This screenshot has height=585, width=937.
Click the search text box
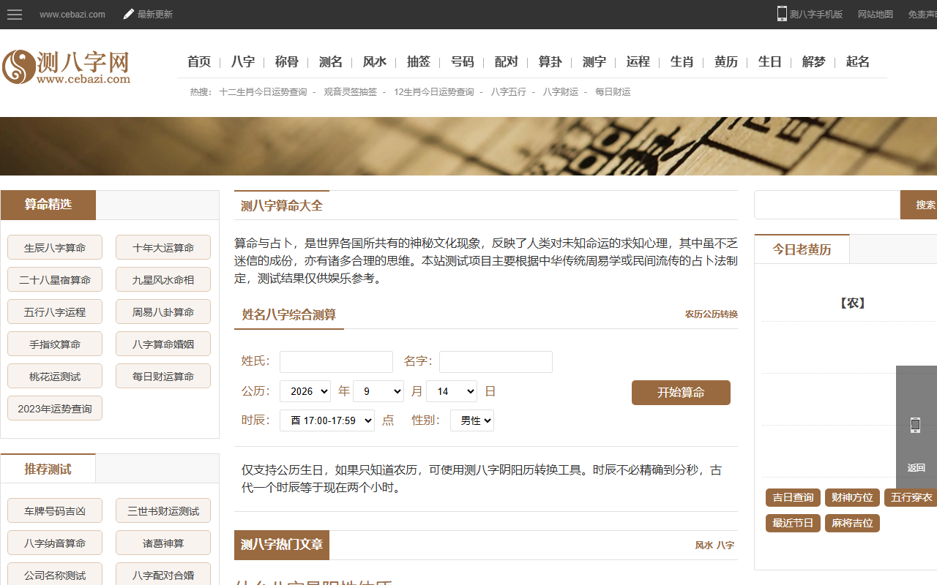point(827,205)
